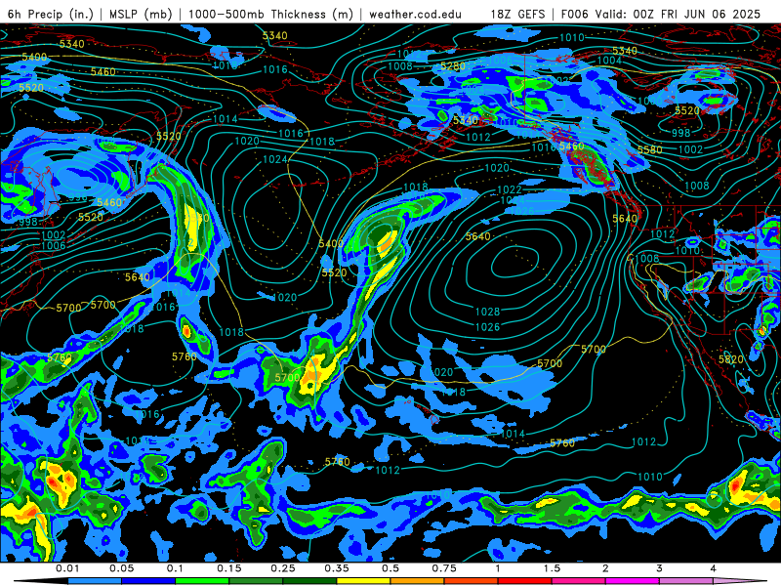
Task: Click the '1.5' legend value
Action: [552, 568]
